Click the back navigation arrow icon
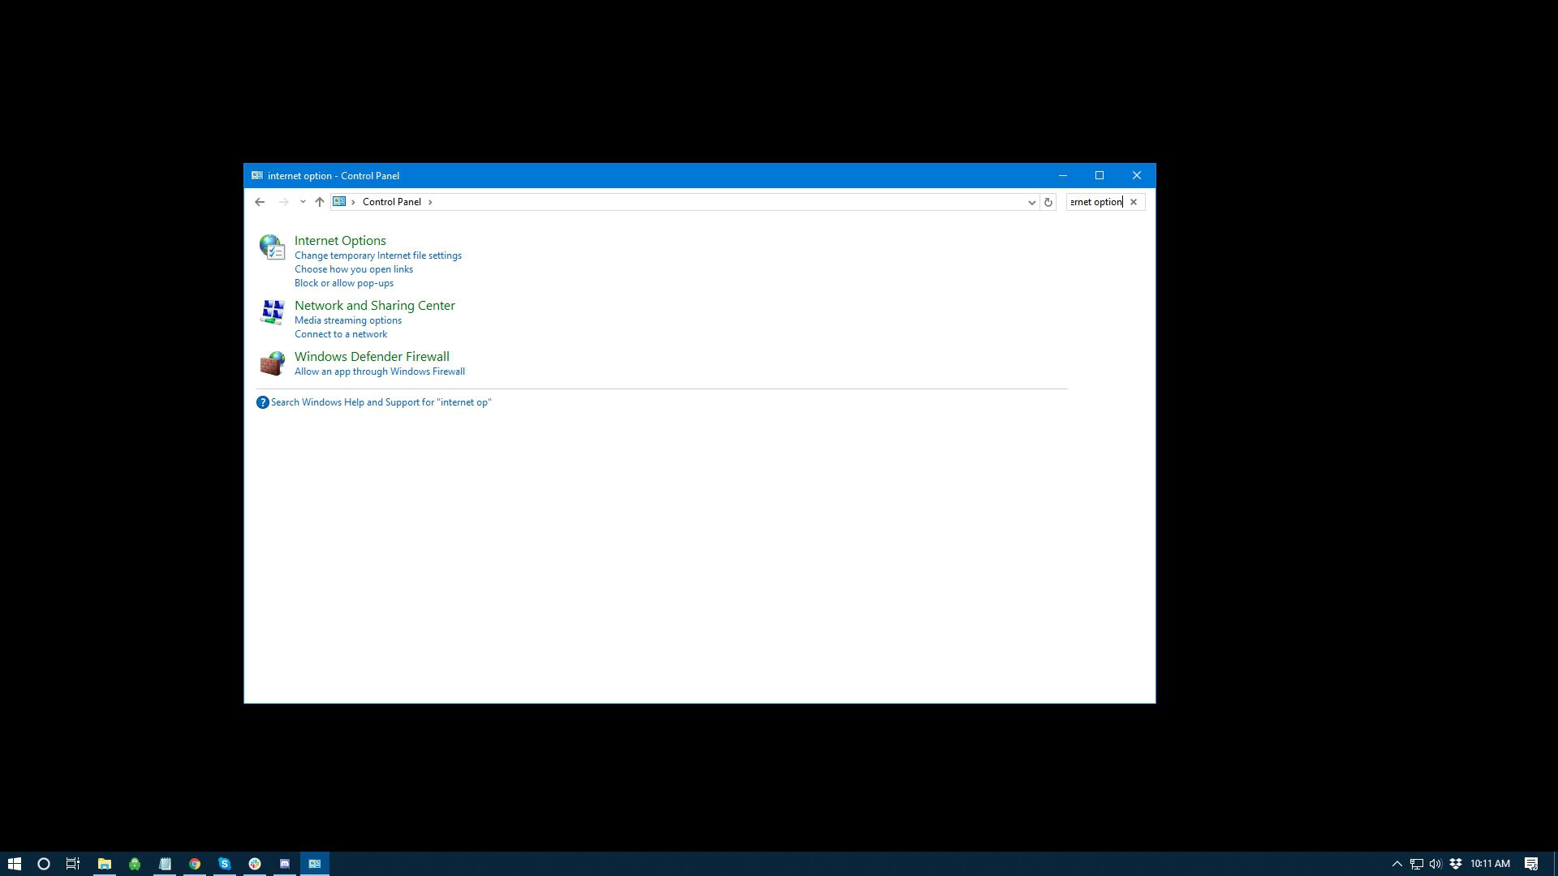Screen dimensions: 1558x876 (260, 201)
